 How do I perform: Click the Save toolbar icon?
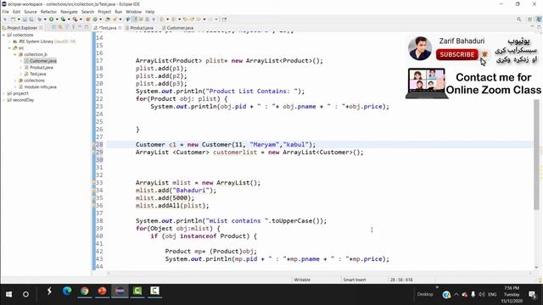[25, 19]
